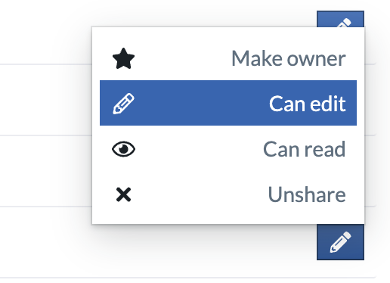The width and height of the screenshot is (390, 283).
Task: Click the "Make owner" text label
Action: click(x=289, y=58)
